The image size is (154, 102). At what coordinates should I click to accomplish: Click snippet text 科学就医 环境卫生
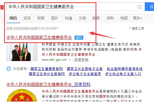56,45
